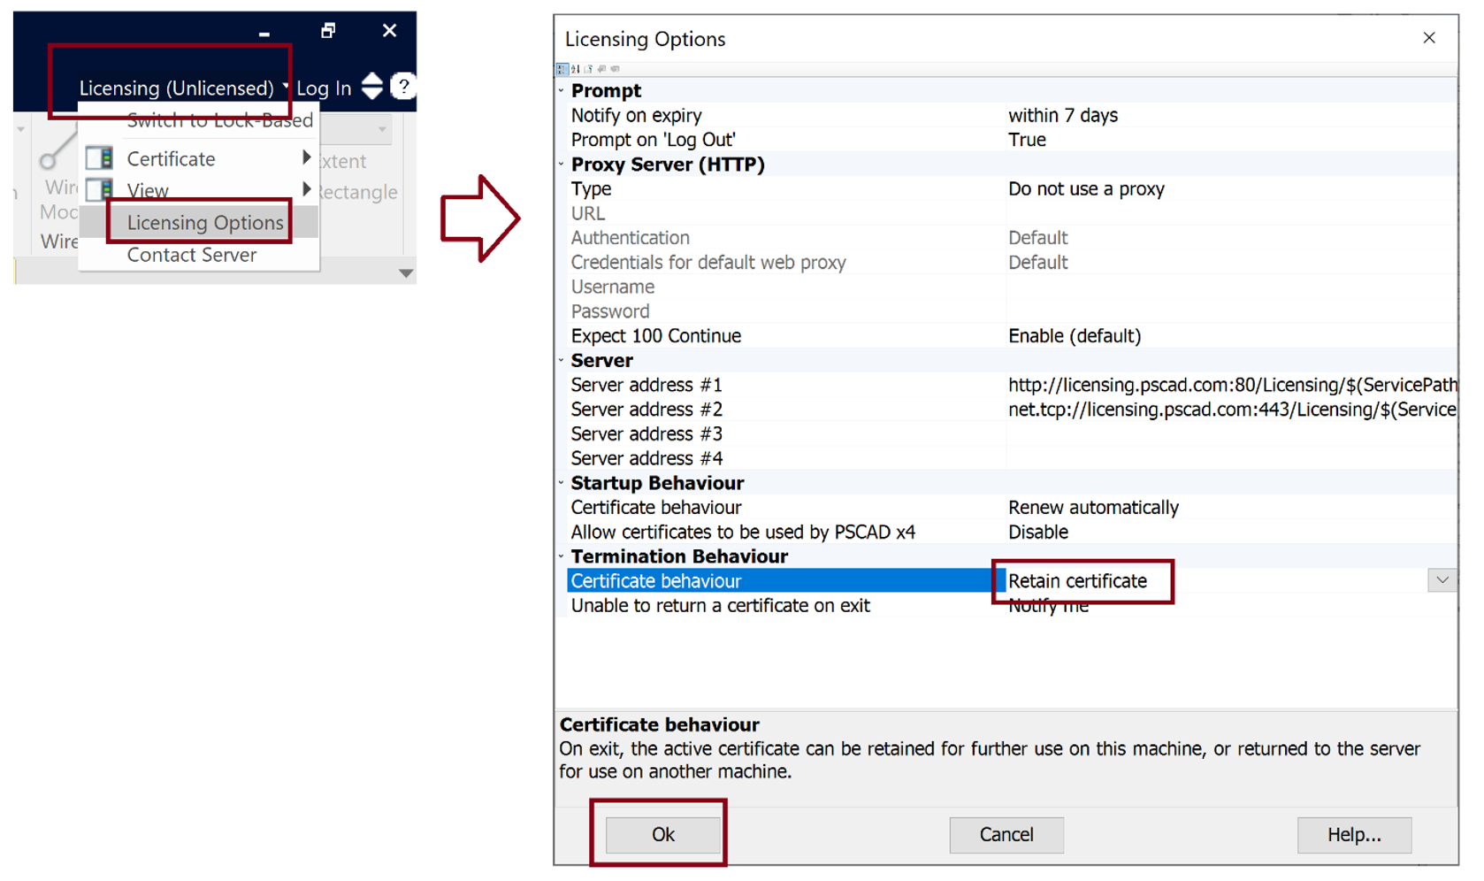
Task: Select the Server address #3 input field
Action: click(1150, 433)
